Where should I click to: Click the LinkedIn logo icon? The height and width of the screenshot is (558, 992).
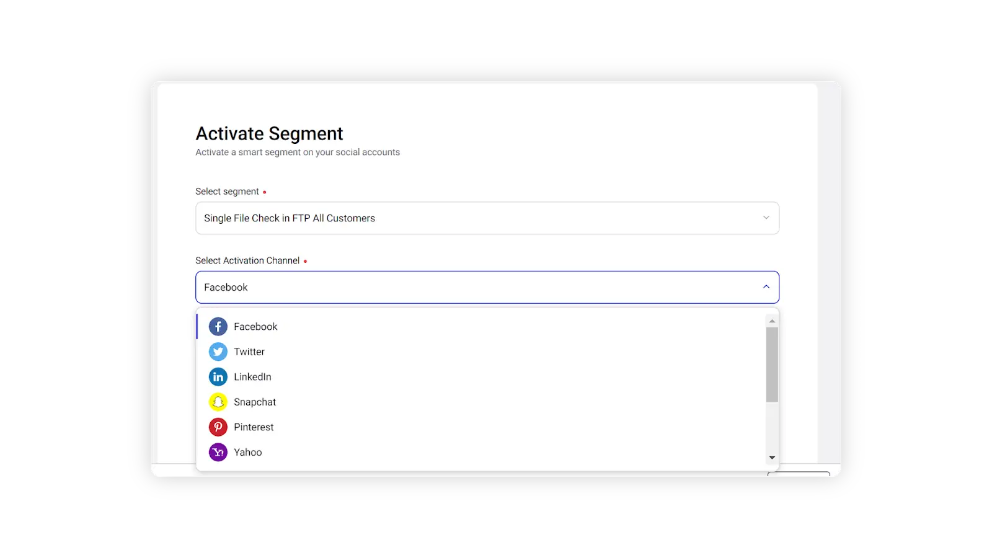[218, 377]
